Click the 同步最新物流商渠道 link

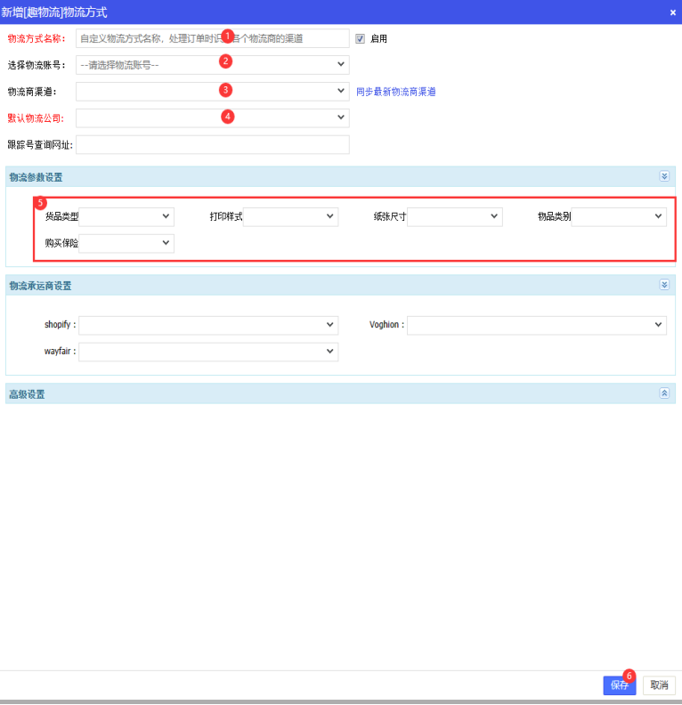[x=395, y=92]
